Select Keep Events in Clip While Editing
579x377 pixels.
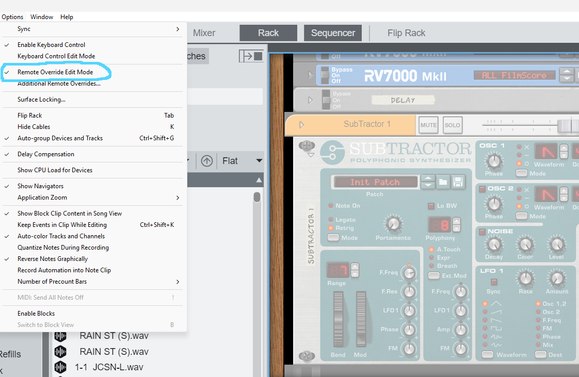coord(92,225)
